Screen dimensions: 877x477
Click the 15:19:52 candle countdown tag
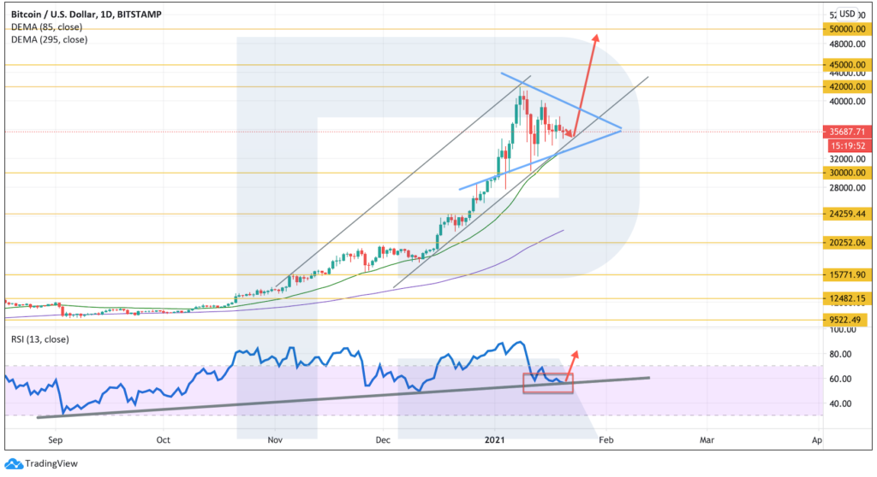coord(844,145)
